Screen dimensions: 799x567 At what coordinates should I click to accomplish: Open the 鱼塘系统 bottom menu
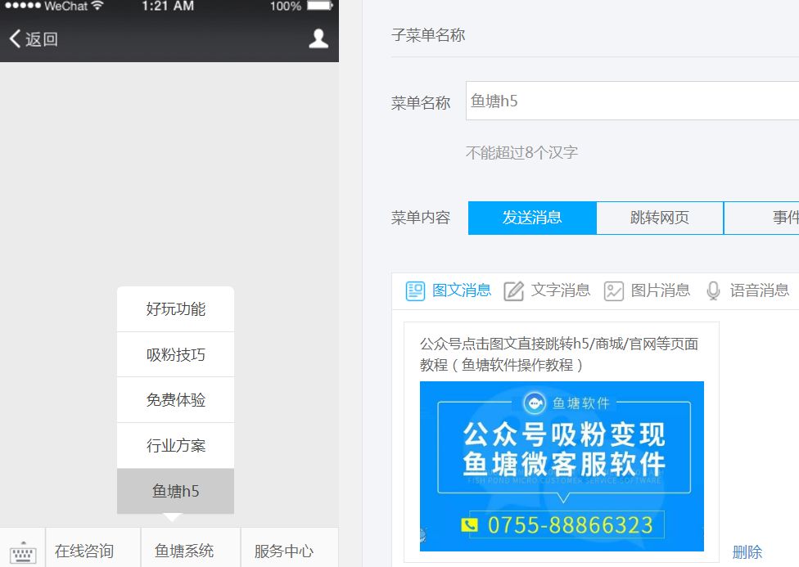(191, 547)
